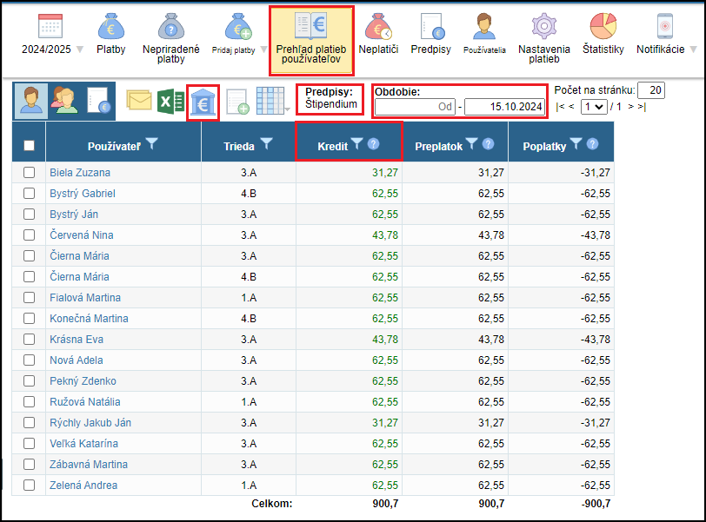This screenshot has height=522, width=706.
Task: Send message via the envelope icon
Action: click(139, 100)
